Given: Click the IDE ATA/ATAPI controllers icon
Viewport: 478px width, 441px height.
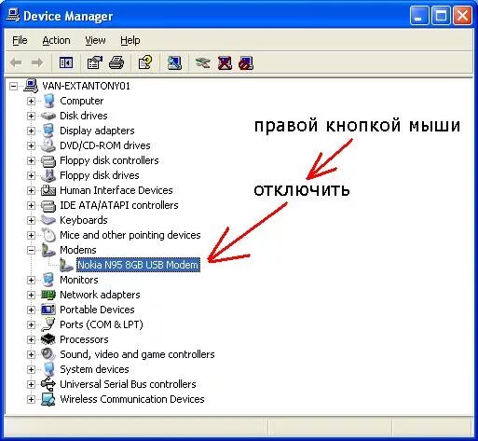Looking at the screenshot, I should 48,205.
